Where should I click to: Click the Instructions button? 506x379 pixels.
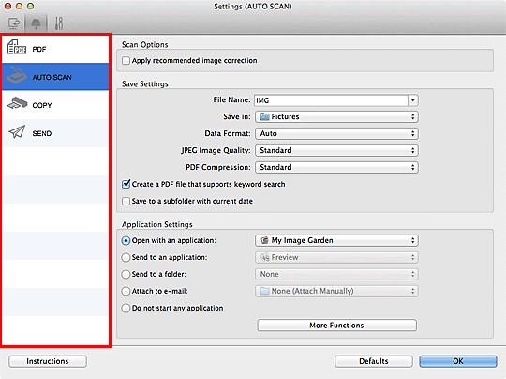[48, 361]
